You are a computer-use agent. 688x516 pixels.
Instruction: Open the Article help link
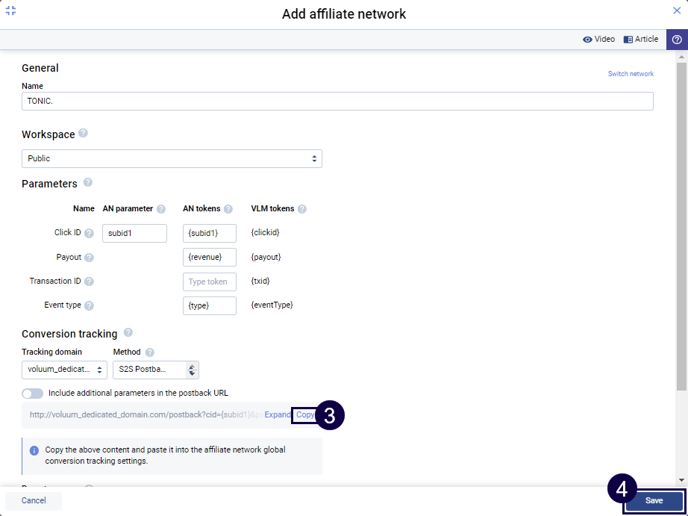(x=641, y=40)
